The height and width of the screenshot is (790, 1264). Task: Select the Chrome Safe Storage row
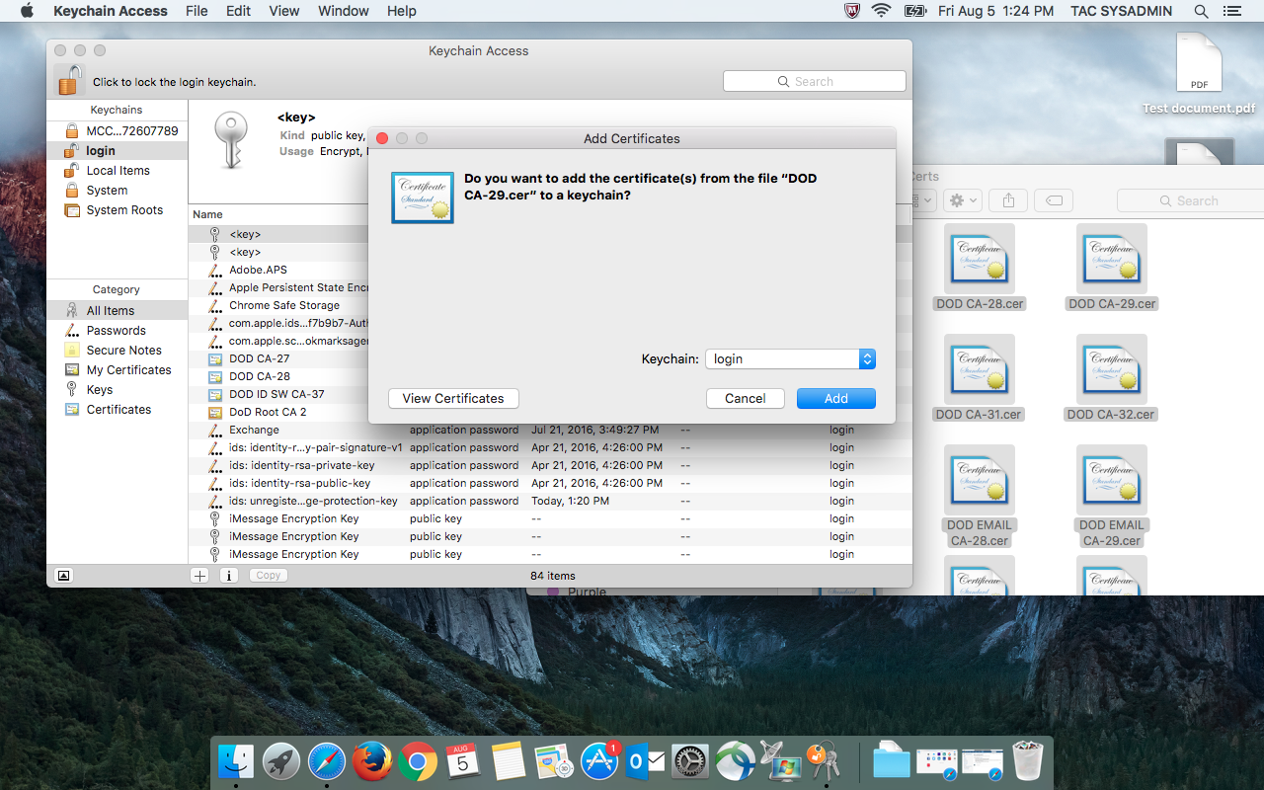(x=278, y=305)
